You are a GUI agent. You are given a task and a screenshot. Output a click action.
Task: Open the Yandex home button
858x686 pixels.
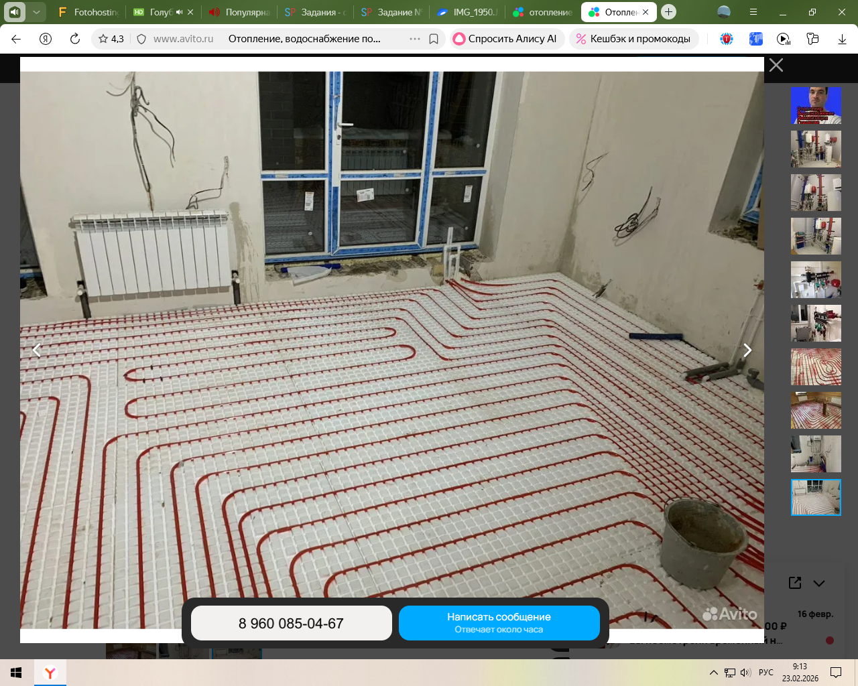click(46, 39)
